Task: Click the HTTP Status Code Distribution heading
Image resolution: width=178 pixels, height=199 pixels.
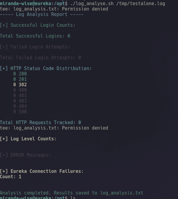Action: tap(46, 69)
